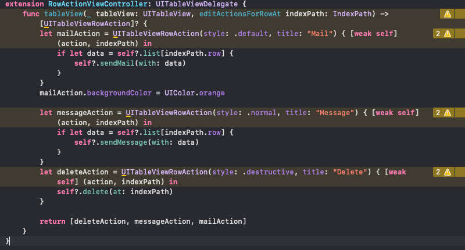Click the [UITableViewRowAction]? return type
The width and height of the screenshot is (465, 250).
(x=89, y=24)
